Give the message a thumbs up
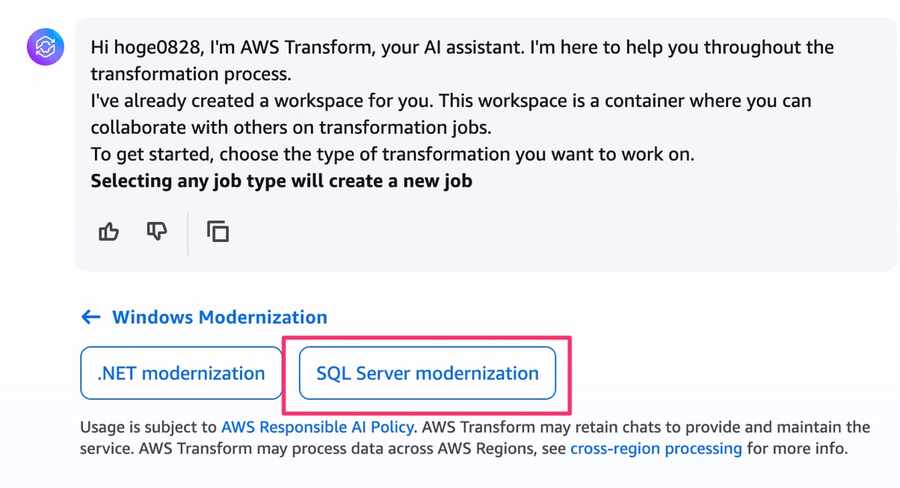The height and width of the screenshot is (488, 900). 109,232
